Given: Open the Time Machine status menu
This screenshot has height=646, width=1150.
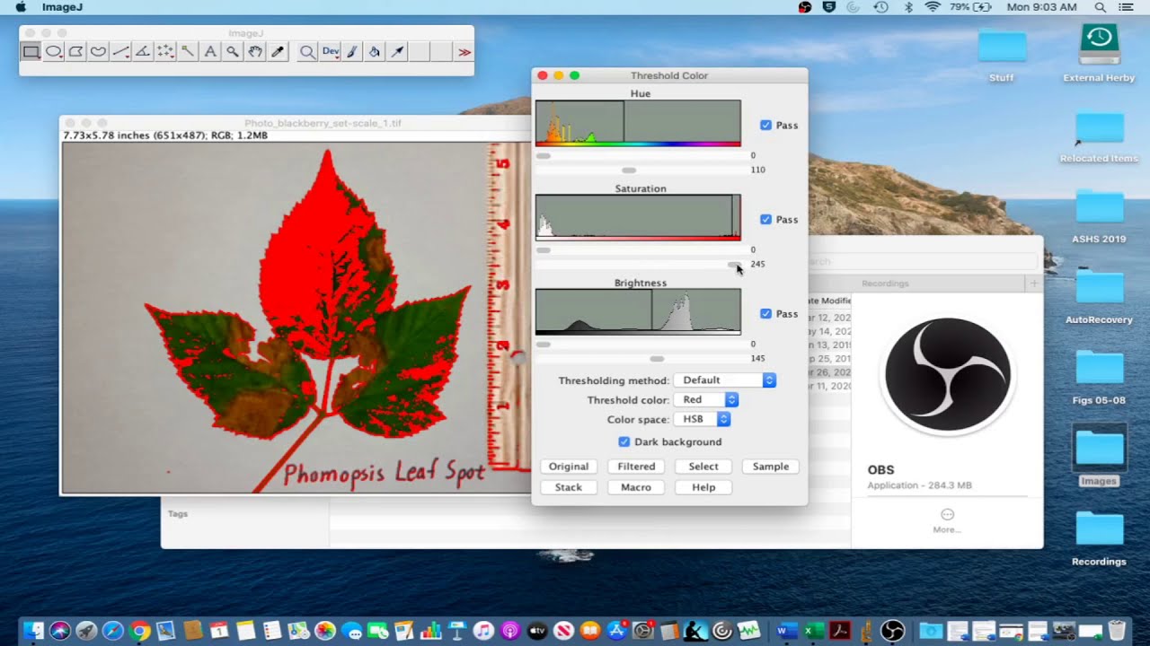Looking at the screenshot, I should [880, 7].
